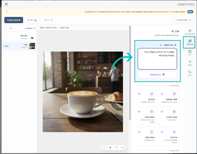Apply the תאורה חמה warm lighting preset
Screen dimensions: 197x154
point(146,136)
